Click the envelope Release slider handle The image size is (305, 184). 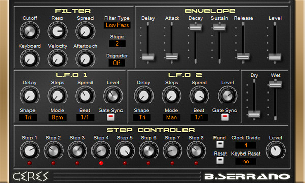tap(243, 57)
